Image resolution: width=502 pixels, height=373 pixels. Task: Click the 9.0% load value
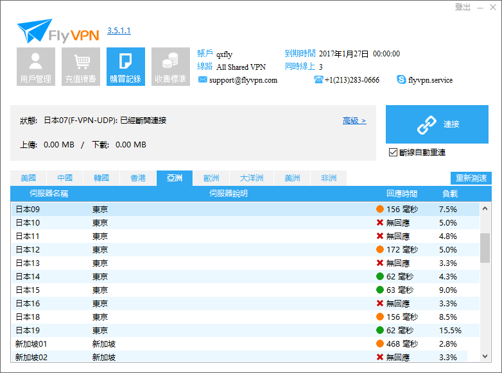448,290
